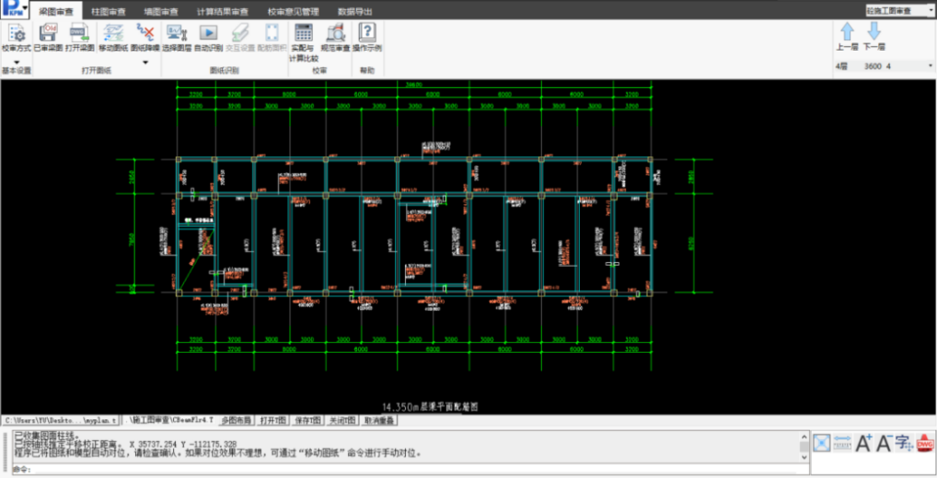
Task: Open the 校审方式 review method settings
Action: tap(17, 38)
